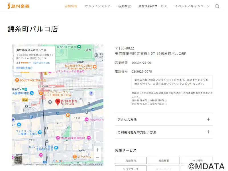Viewport: 228px width, 171px height.
Task: Click the 実施サービス section heading
Action: click(126, 150)
